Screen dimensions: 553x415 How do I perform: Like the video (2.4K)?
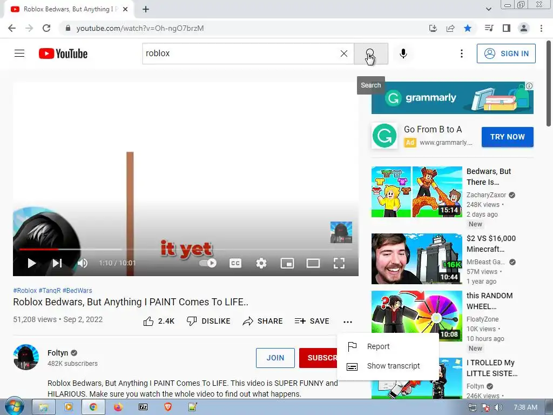coord(159,321)
